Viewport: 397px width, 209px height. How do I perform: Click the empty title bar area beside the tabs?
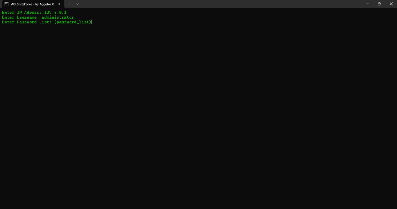220,4
